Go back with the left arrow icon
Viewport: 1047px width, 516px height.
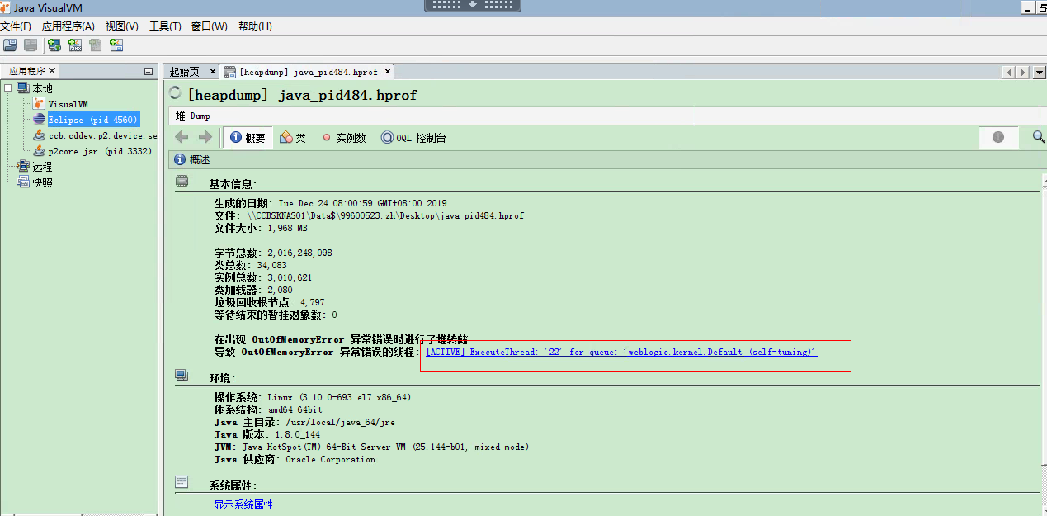click(x=182, y=137)
